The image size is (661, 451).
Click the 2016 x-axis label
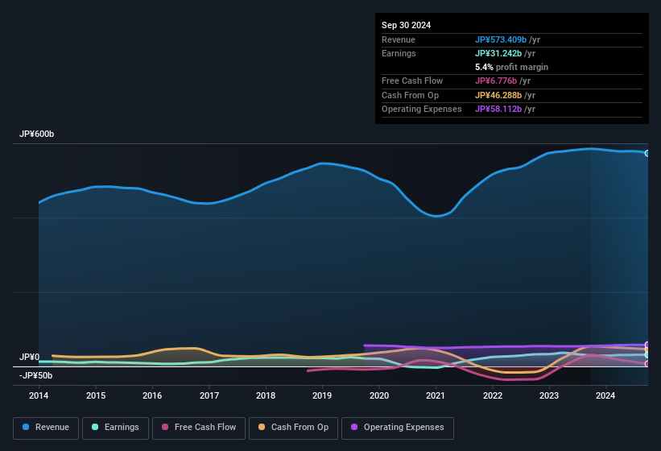[152, 395]
